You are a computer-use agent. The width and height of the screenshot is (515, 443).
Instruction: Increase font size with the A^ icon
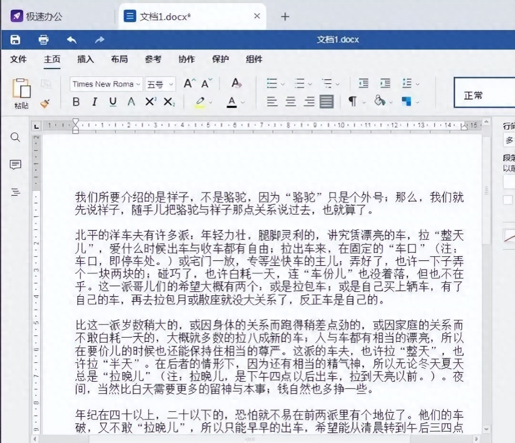click(x=189, y=84)
